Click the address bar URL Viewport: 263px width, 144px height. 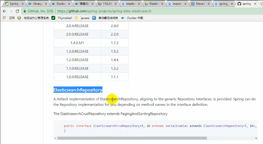[x=104, y=11]
